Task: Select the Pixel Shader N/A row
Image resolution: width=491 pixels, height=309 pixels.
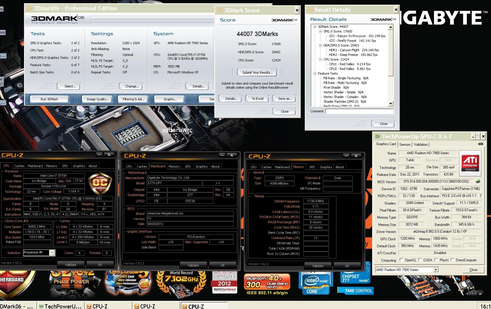Action: (336, 87)
